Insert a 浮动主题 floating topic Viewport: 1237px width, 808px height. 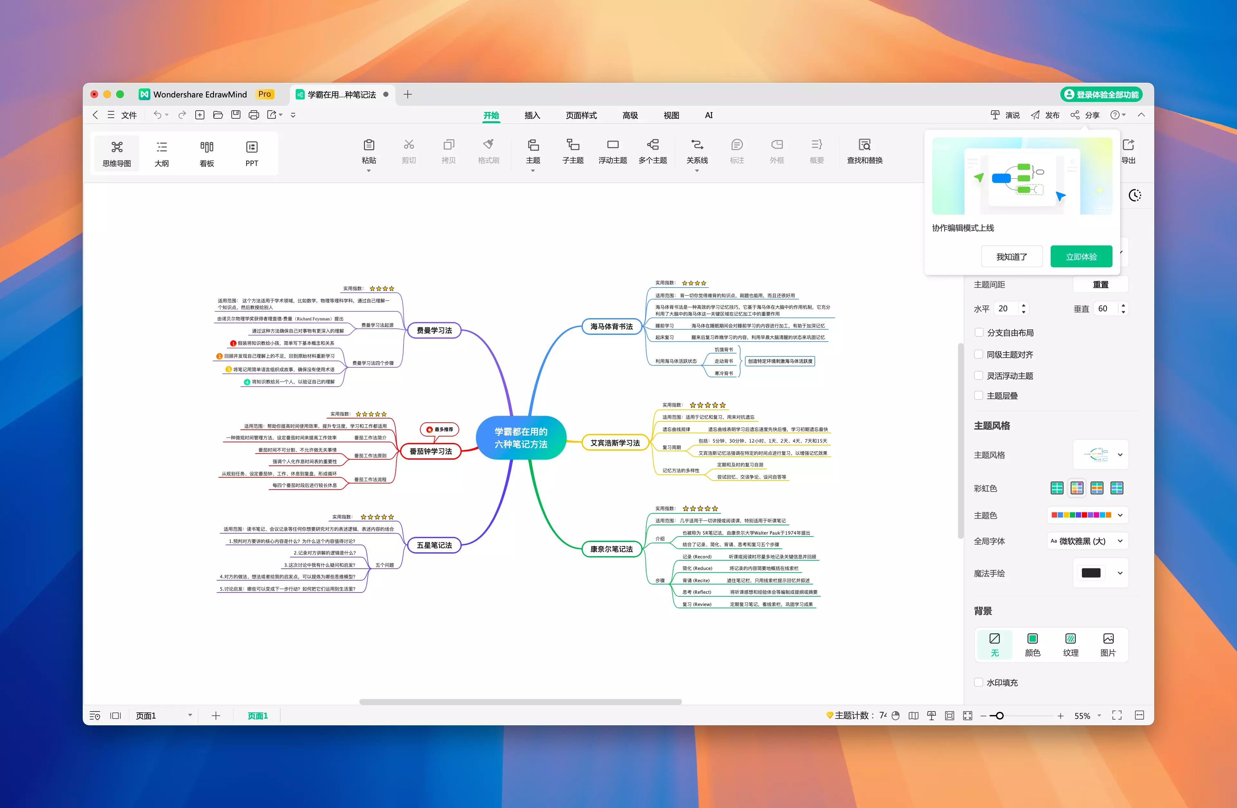point(613,151)
